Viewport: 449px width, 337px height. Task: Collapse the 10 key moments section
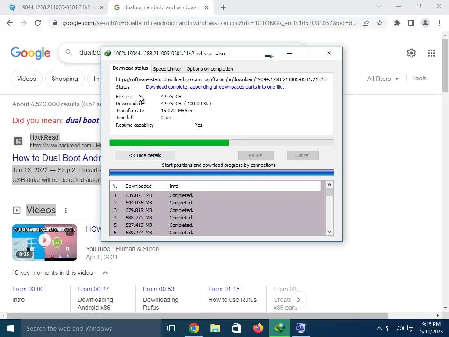(x=105, y=273)
